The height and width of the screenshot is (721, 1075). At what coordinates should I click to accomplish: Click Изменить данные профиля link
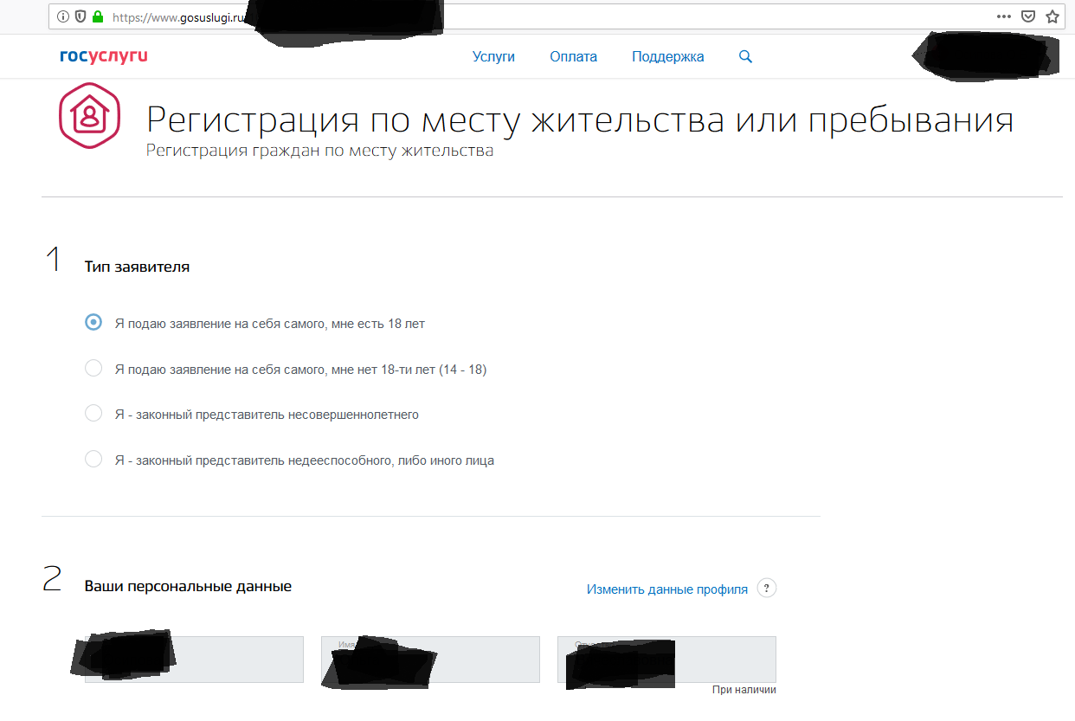tap(667, 589)
